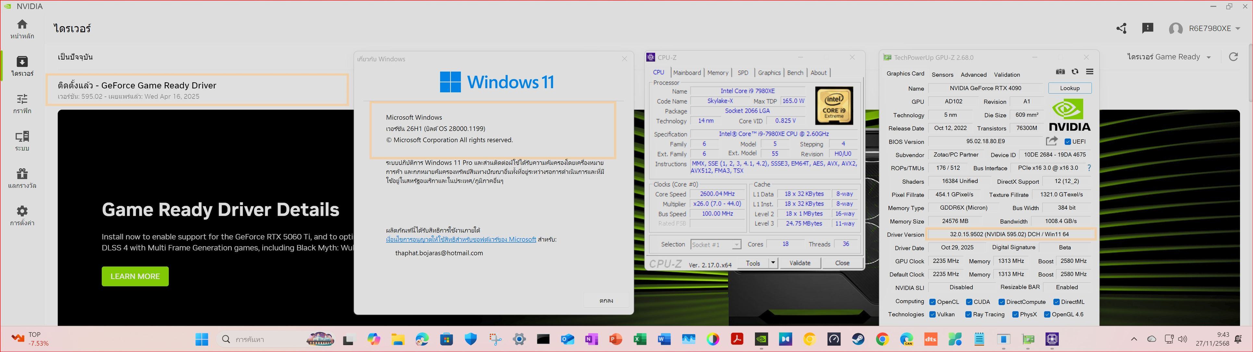The image size is (1253, 352).
Task: Toggle the UEFI checkbox in GPU-Z
Action: tap(1068, 142)
